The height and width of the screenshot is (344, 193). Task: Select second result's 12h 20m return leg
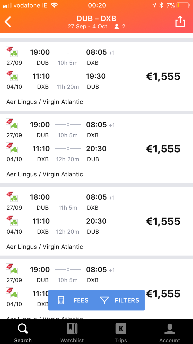(x=68, y=159)
